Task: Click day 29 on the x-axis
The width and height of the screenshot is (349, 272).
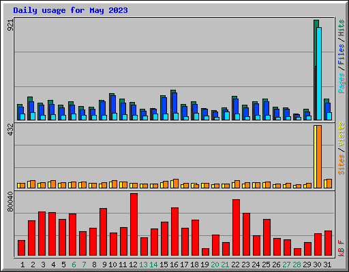Action: [x=307, y=265]
